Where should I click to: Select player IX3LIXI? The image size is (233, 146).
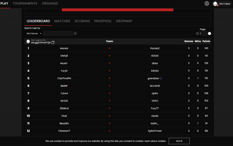155,56
